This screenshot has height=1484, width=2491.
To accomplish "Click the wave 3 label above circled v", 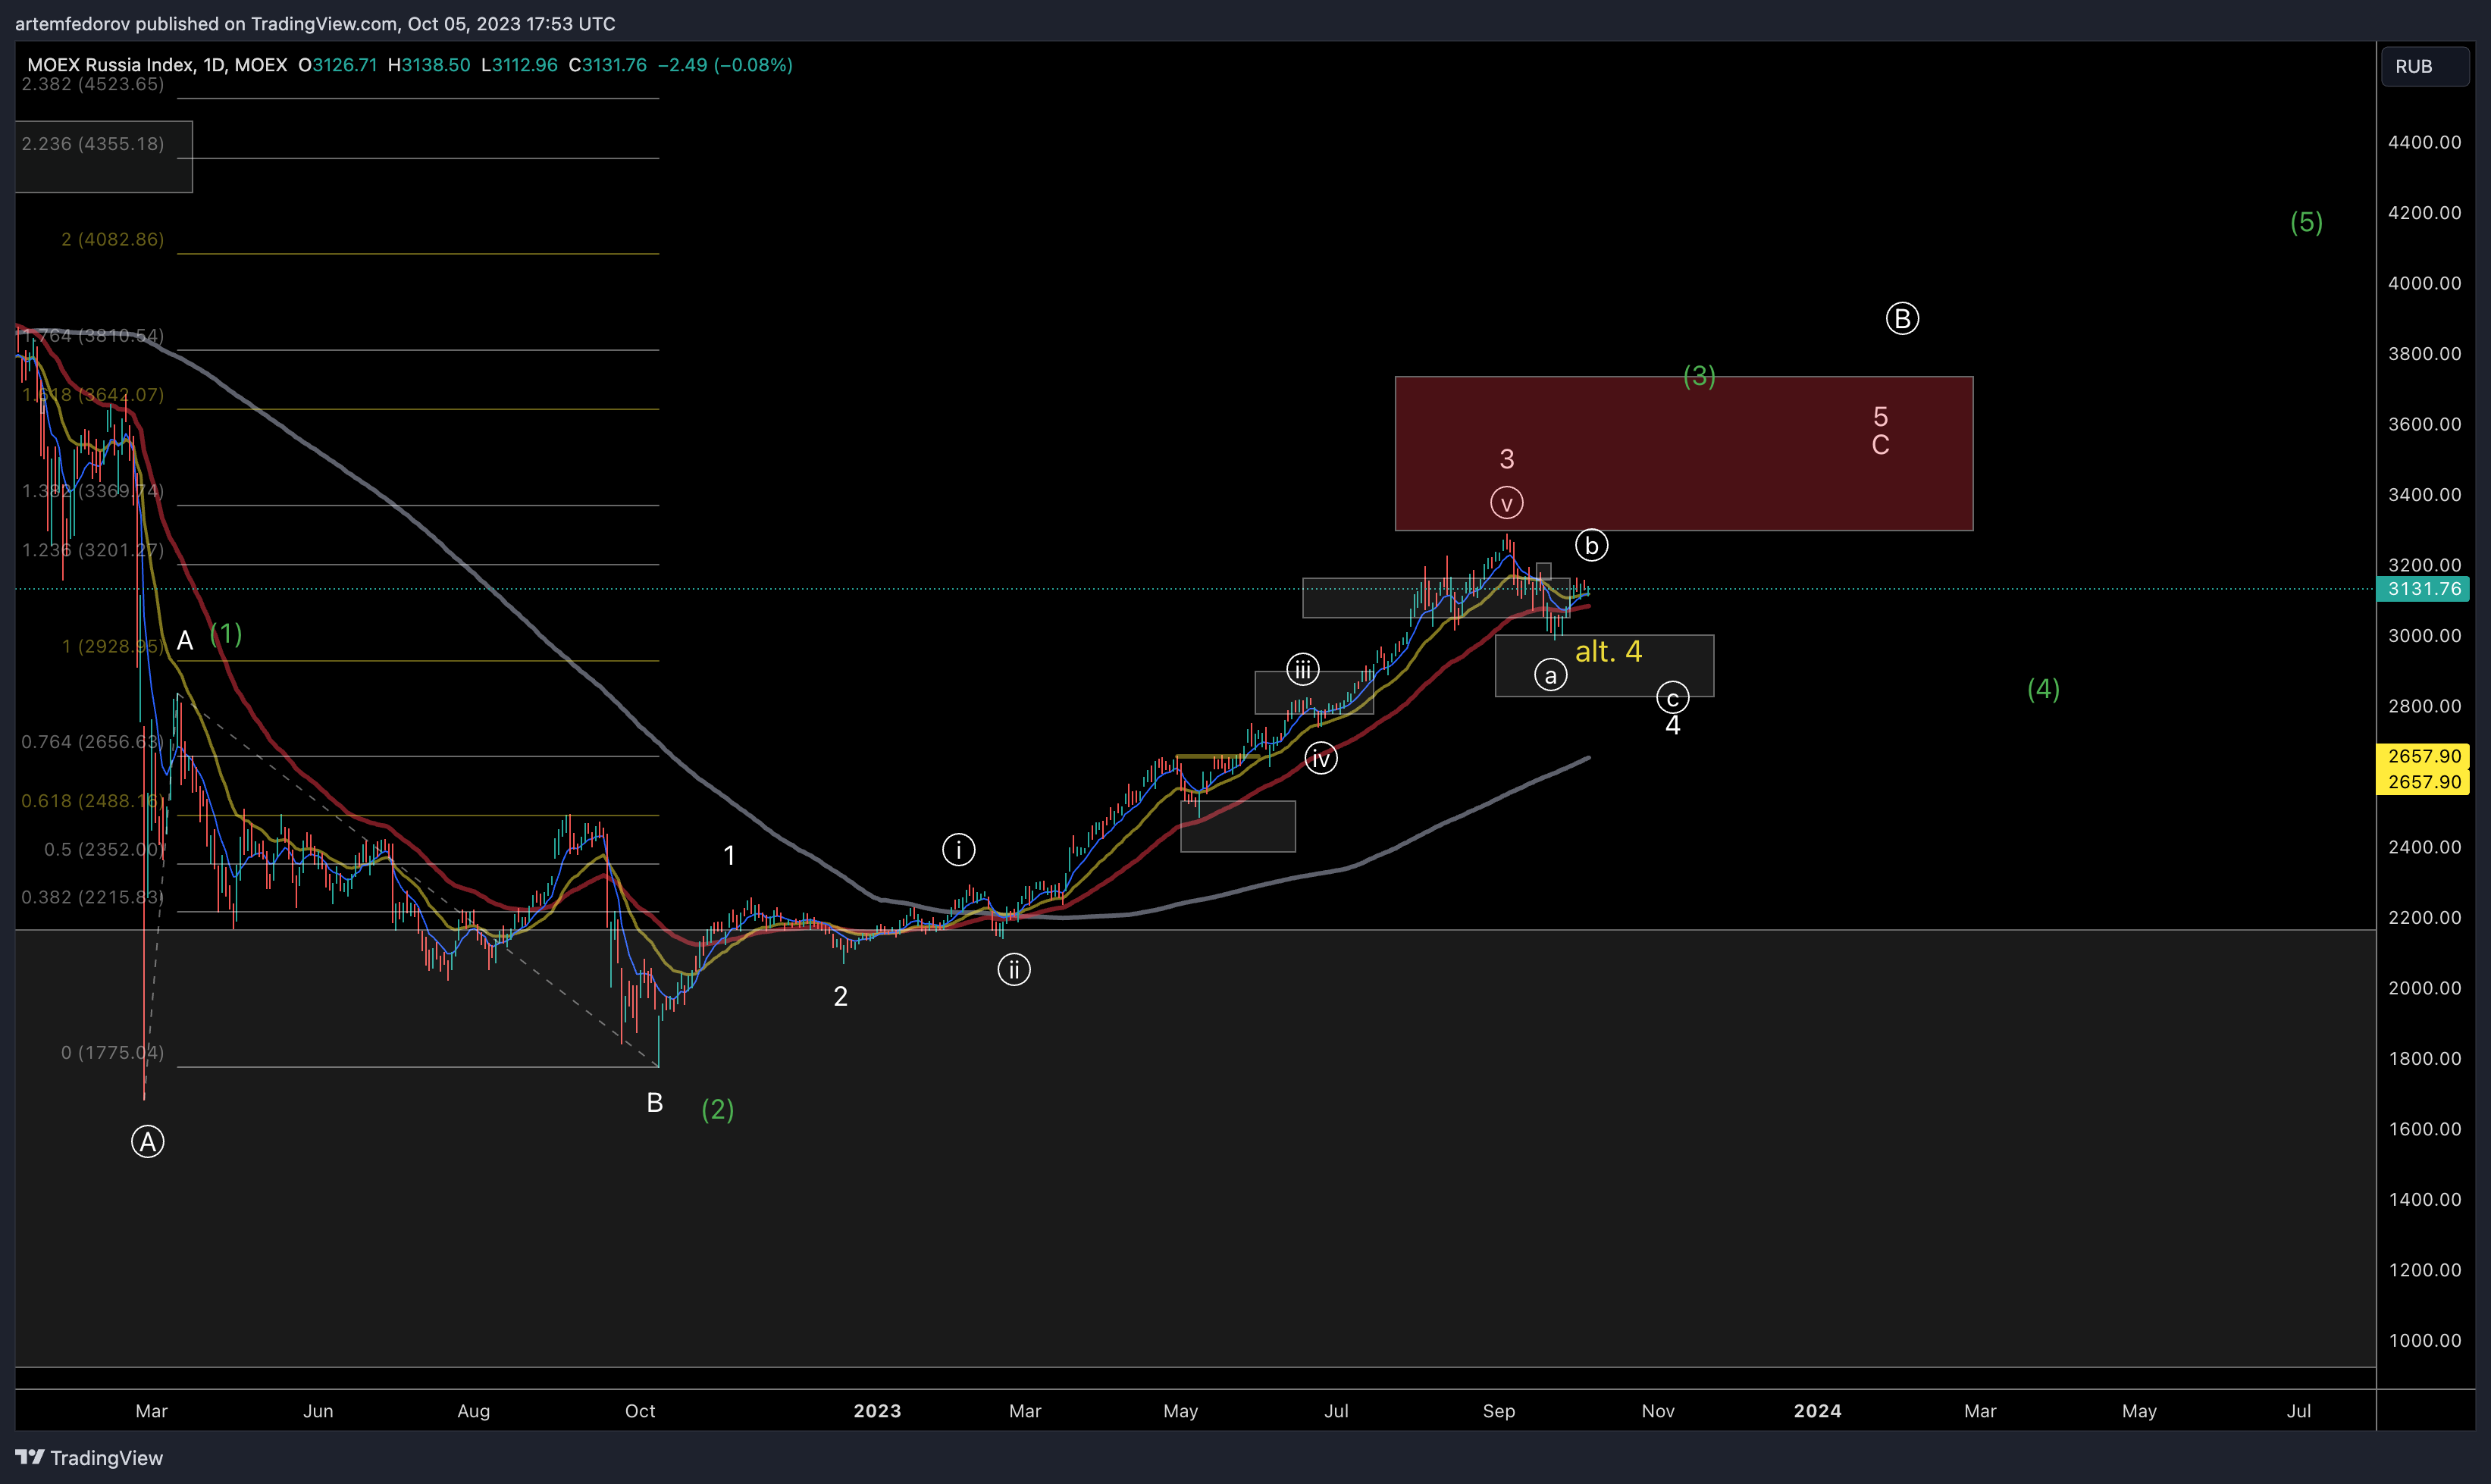I will click(1507, 459).
